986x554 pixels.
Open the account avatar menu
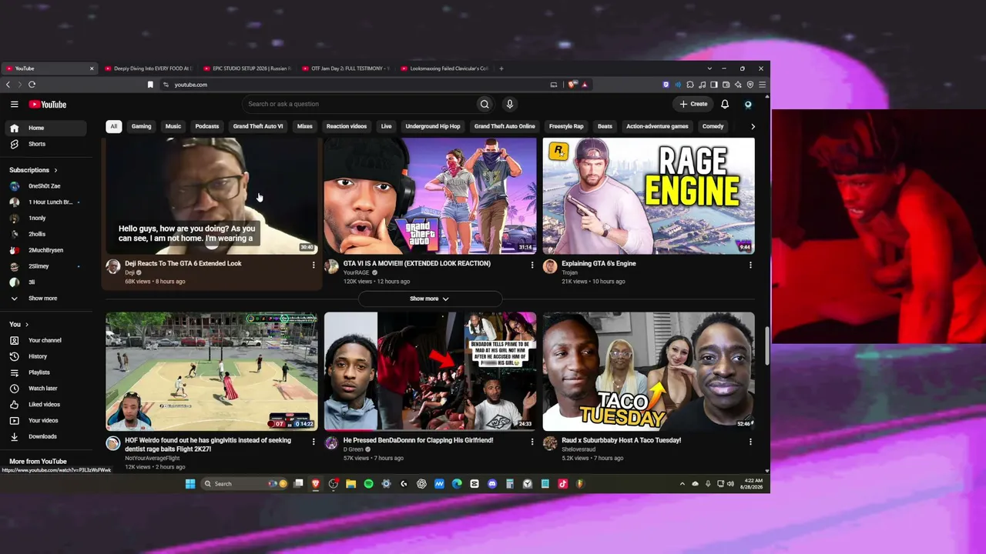pos(748,104)
